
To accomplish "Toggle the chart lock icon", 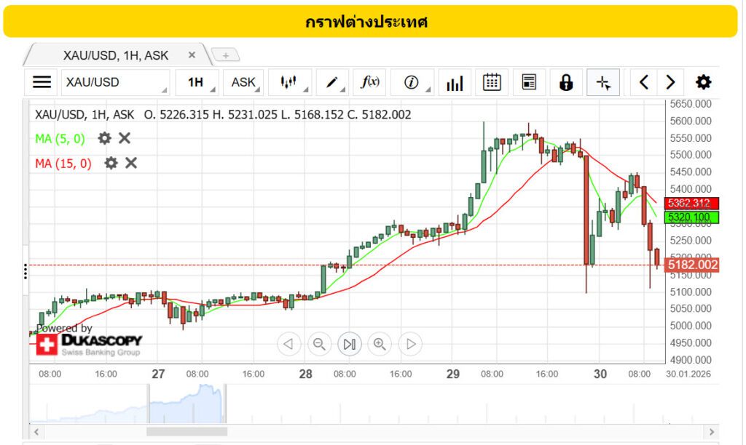I will point(566,82).
